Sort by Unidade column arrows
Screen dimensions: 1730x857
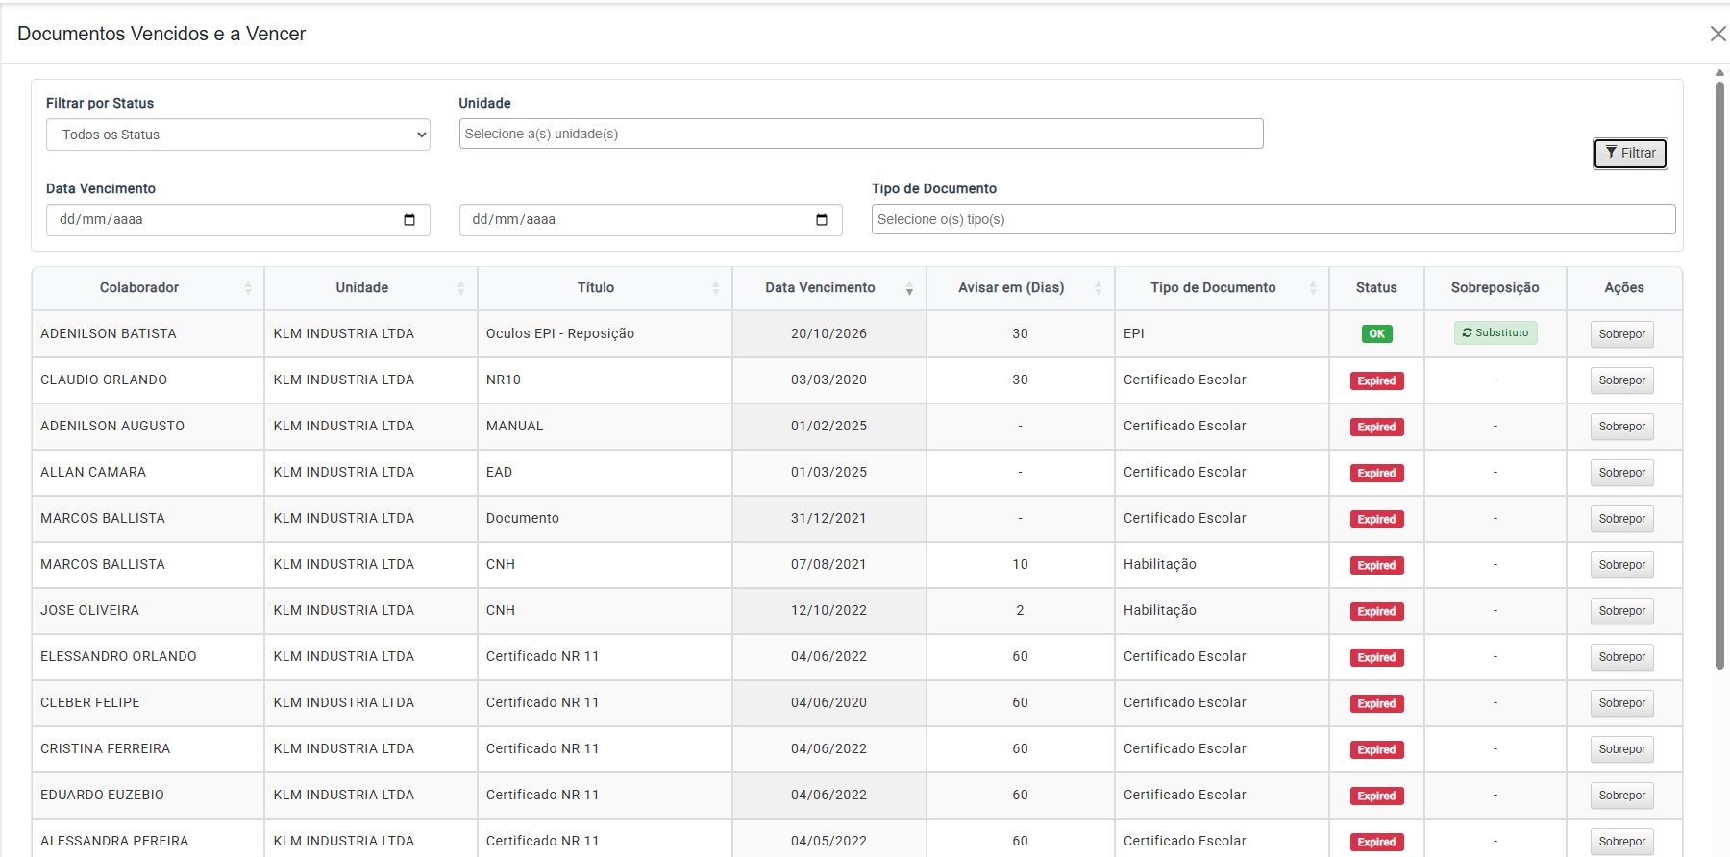tap(460, 288)
